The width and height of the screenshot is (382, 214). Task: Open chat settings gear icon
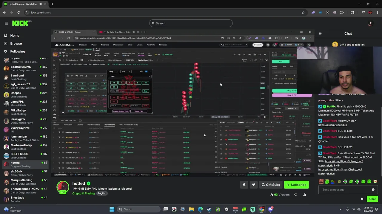click(362, 199)
